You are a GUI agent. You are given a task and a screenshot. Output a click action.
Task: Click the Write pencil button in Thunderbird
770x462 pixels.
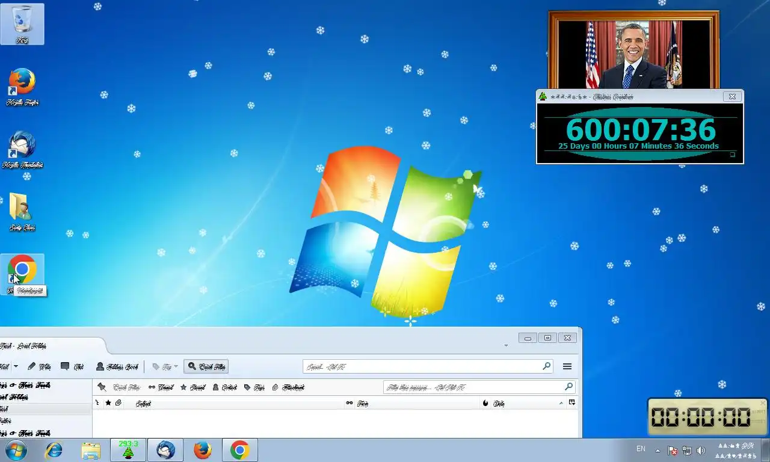tap(39, 366)
